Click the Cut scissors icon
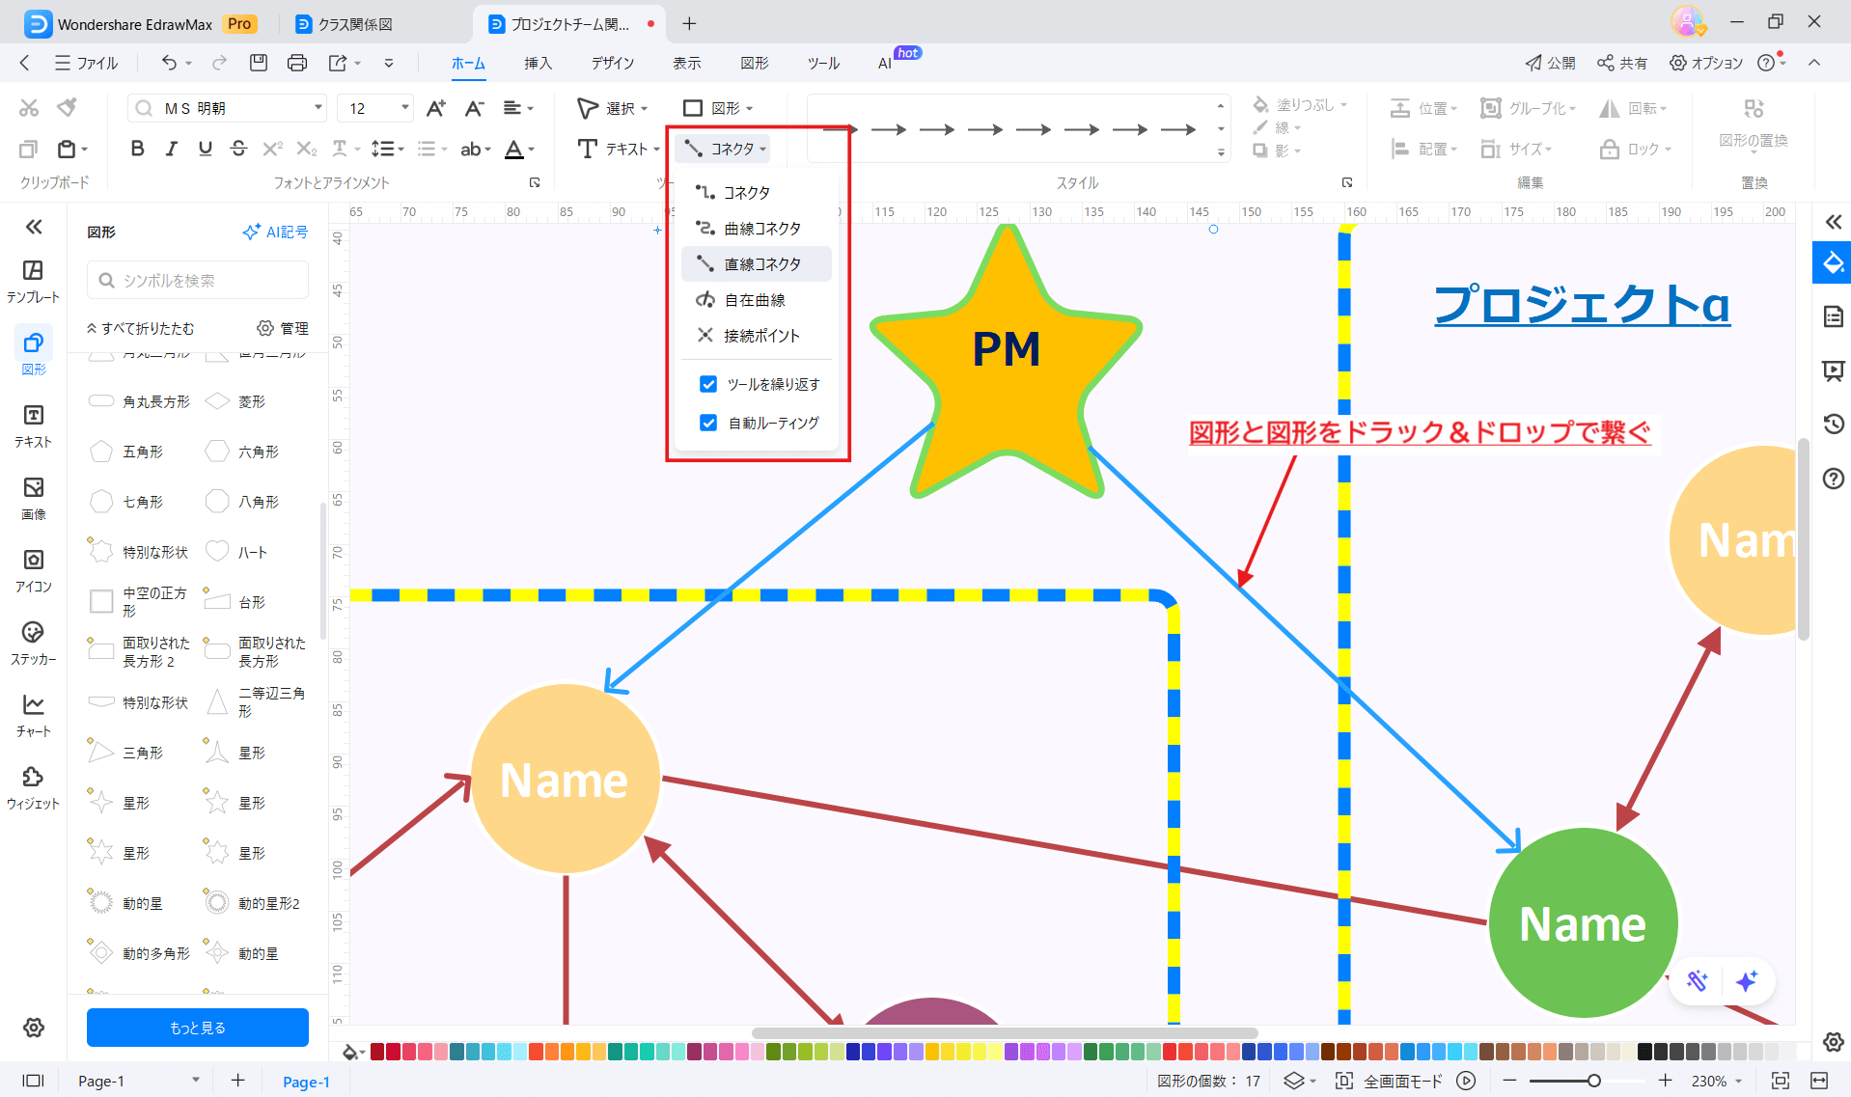Image resolution: width=1851 pixels, height=1097 pixels. pyautogui.click(x=29, y=107)
